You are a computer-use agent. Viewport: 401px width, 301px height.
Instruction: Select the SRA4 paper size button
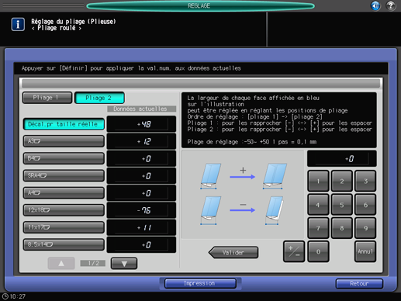pyautogui.click(x=64, y=175)
